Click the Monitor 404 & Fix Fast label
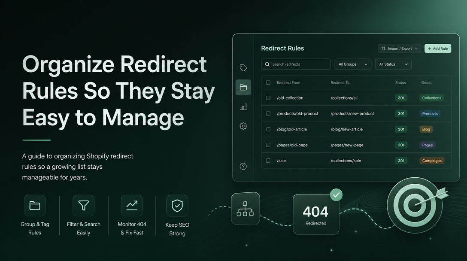467x261 pixels. coord(132,228)
